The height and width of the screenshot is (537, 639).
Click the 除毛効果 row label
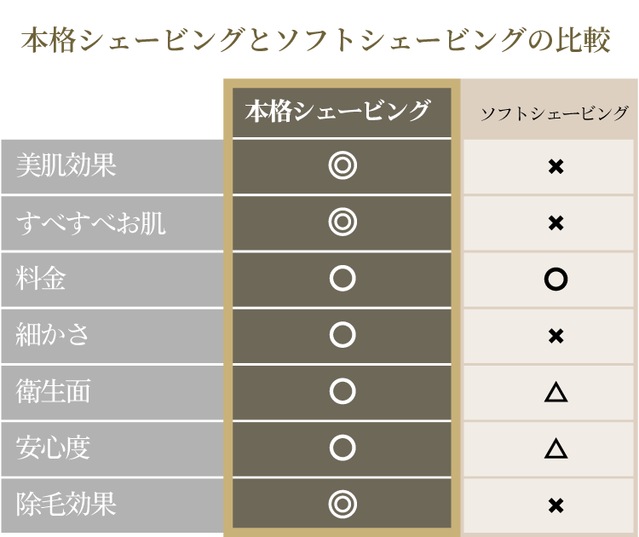pos(66,505)
